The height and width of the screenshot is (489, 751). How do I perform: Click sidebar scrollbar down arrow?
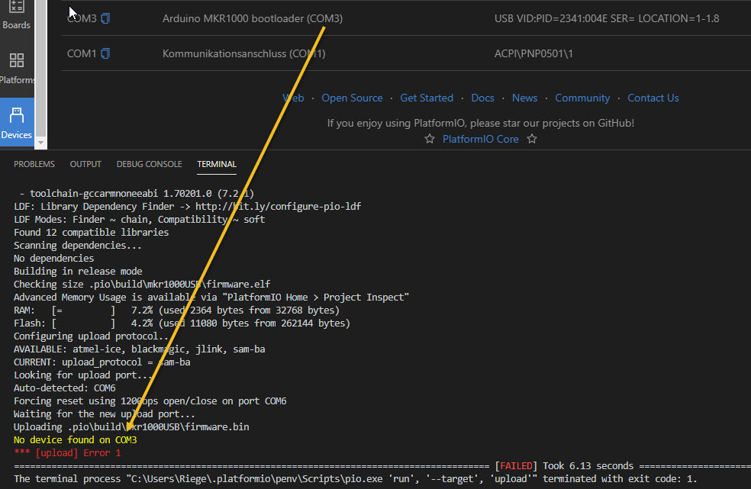(40, 142)
